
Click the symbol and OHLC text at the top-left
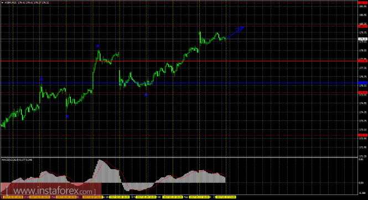(27, 3)
